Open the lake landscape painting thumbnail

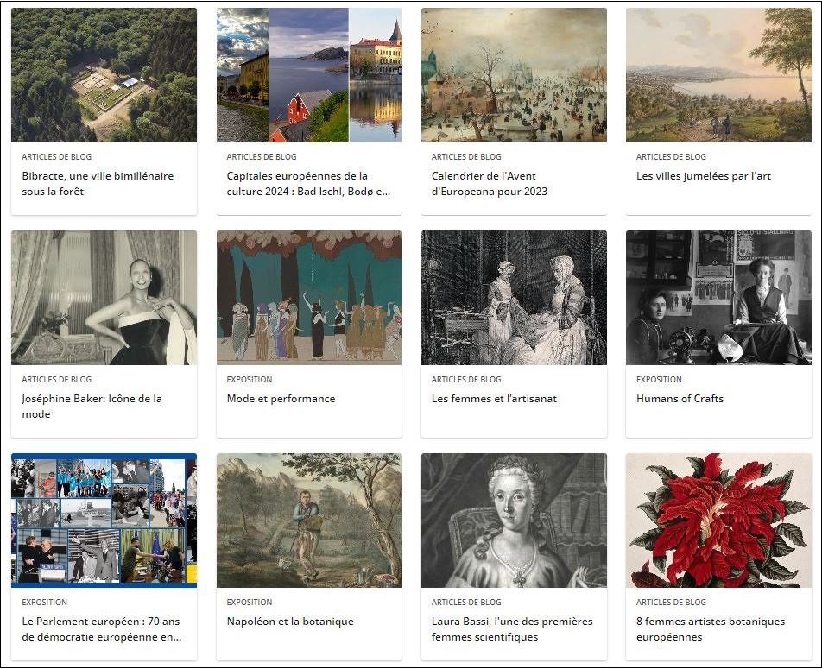point(718,75)
